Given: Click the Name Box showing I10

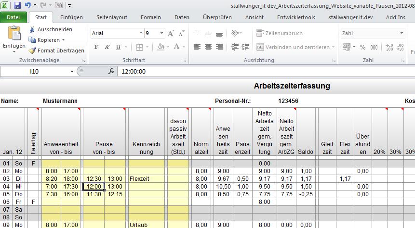Looking at the screenshot, I should tap(34, 71).
